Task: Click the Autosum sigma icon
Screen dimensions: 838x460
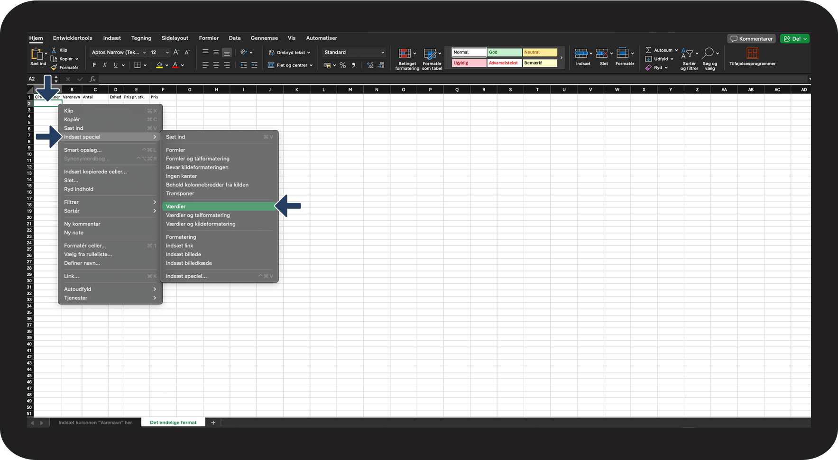Action: pyautogui.click(x=648, y=50)
